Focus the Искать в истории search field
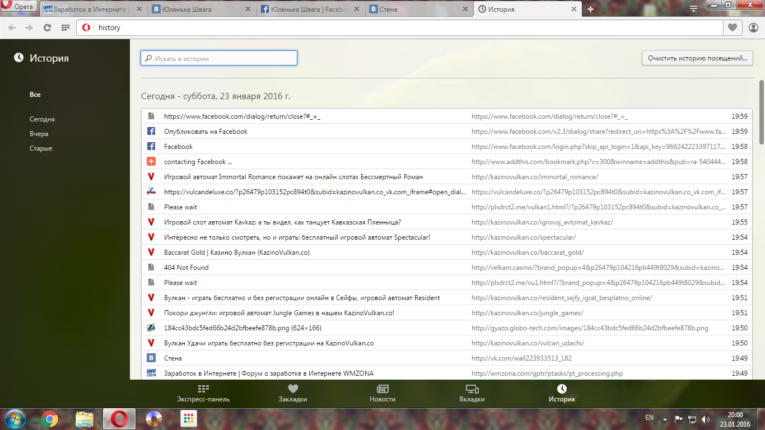This screenshot has width=765, height=430. 218,58
